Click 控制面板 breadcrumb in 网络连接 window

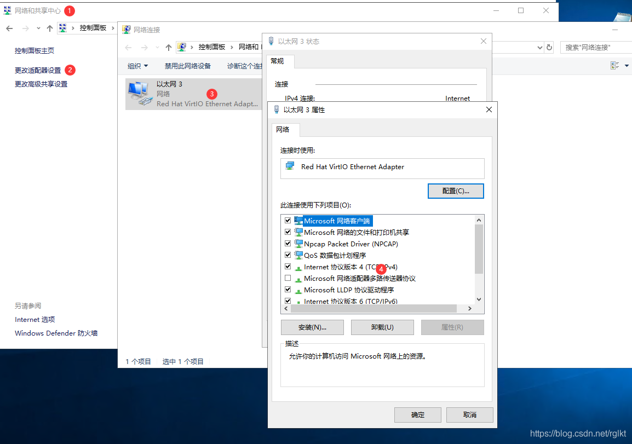[211, 47]
